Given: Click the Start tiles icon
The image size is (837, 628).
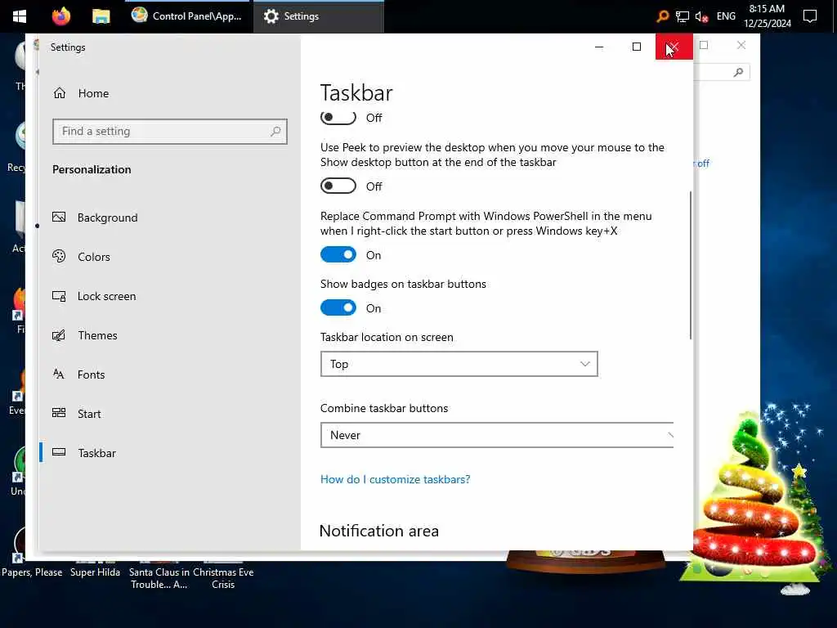Looking at the screenshot, I should click(x=59, y=413).
